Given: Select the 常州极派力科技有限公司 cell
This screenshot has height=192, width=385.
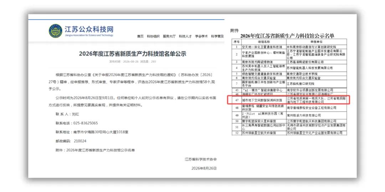Looking at the screenshot, I should coord(316,115).
